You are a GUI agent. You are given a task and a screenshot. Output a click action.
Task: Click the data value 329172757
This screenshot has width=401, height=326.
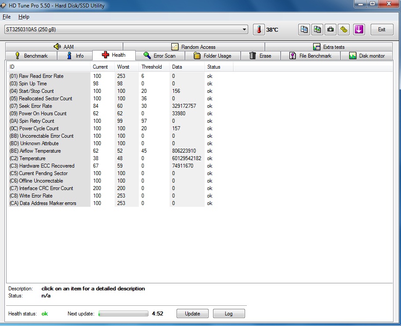pyautogui.click(x=184, y=106)
